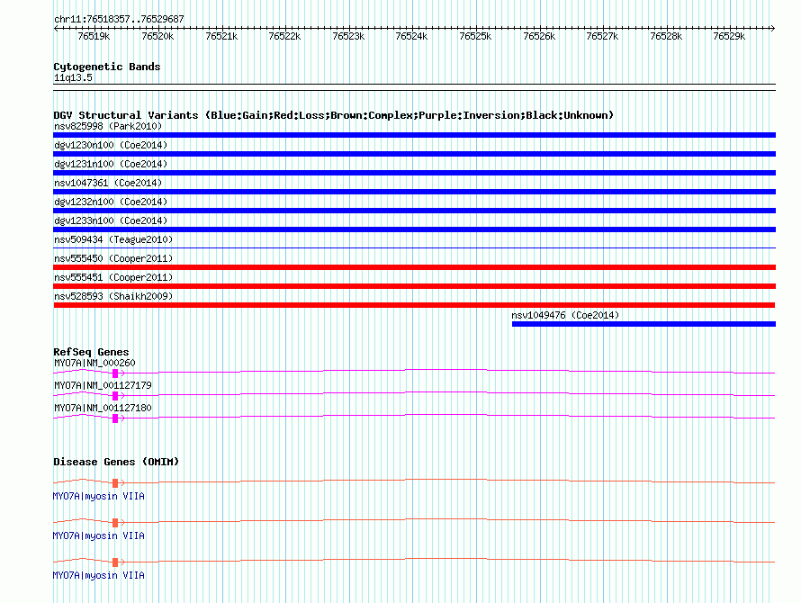This screenshot has width=801, height=603.
Task: Click the blue bar of nsv825998 (Park2010)
Action: pos(414,135)
